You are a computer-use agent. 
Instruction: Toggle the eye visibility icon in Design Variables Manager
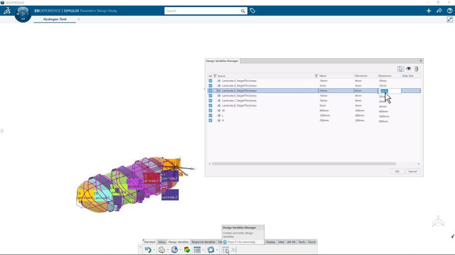tap(409, 69)
